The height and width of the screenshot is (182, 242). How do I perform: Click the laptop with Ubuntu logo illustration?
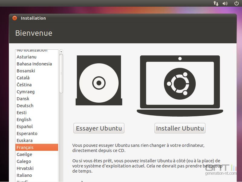point(180,86)
